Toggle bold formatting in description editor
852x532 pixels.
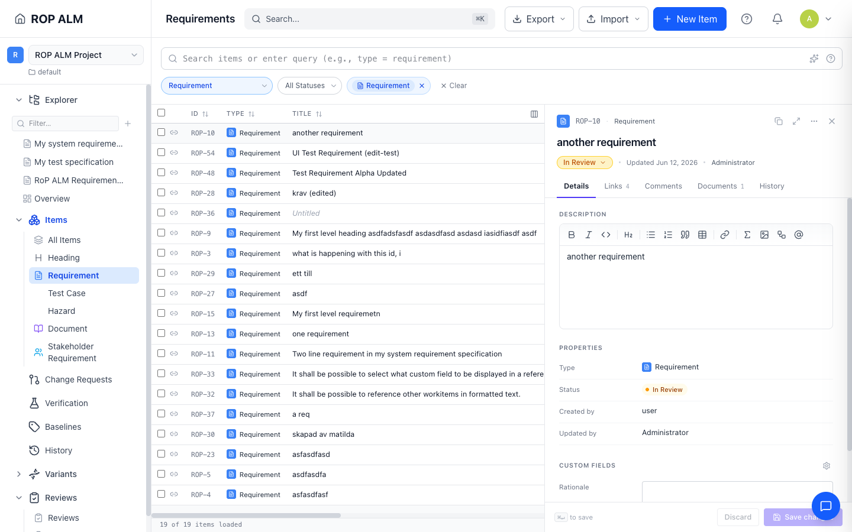[x=572, y=235]
